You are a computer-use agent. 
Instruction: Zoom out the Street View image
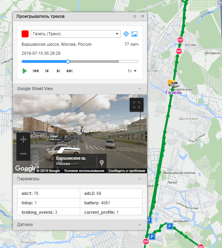pyautogui.click(x=23, y=154)
